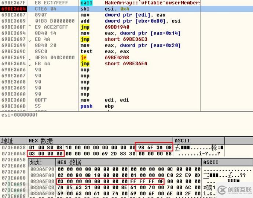Select address 69BE369C
This screenshot has height=198, width=253.
pyautogui.click(x=14, y=51)
